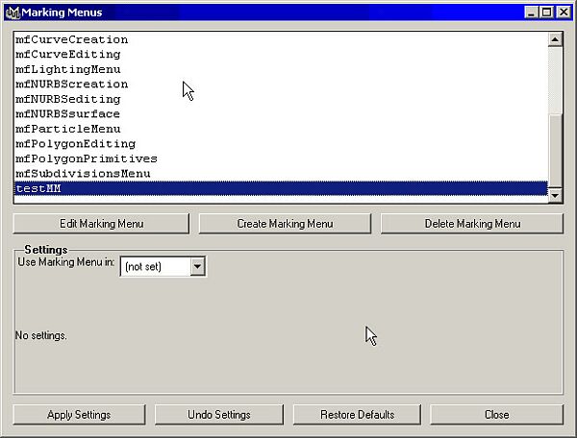
Task: Select mfCurveCreation in the list
Action: click(72, 40)
